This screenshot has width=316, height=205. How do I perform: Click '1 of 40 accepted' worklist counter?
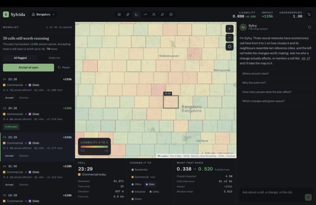pos(59,27)
